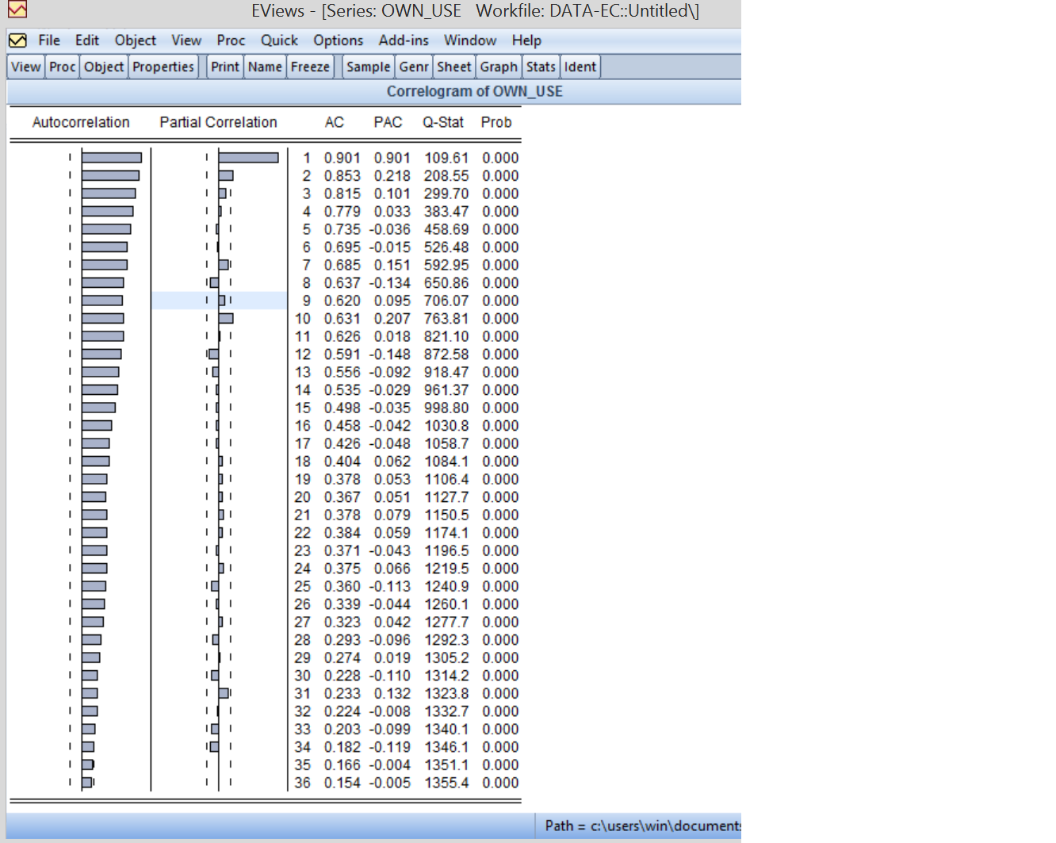Image resolution: width=1056 pixels, height=843 pixels.
Task: Expand the View dropdown in series toolbar
Action: pyautogui.click(x=25, y=67)
